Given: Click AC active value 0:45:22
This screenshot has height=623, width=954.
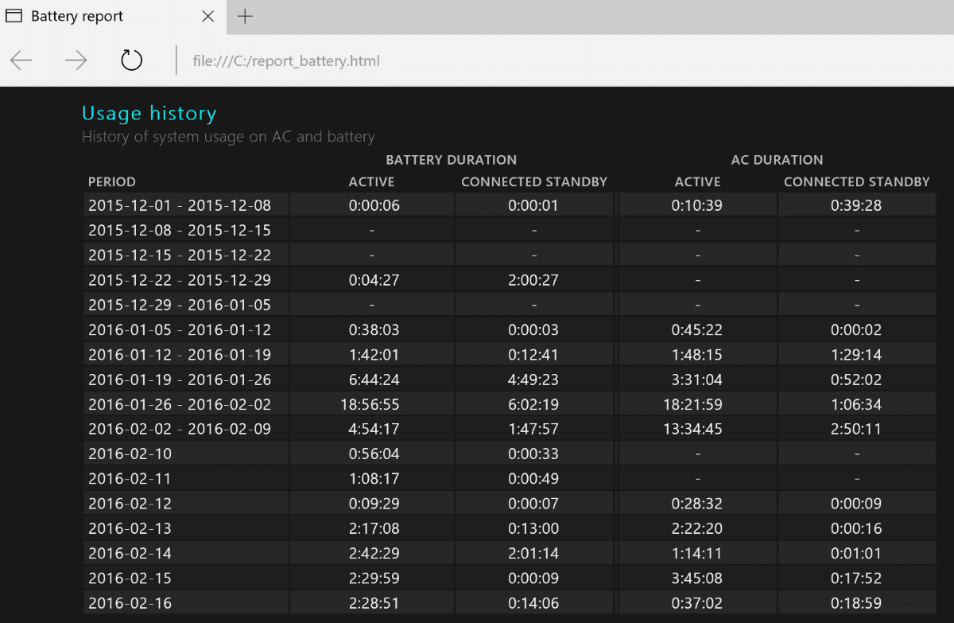Looking at the screenshot, I should [x=697, y=330].
